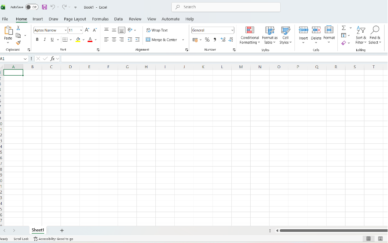This screenshot has height=243, width=388.
Task: Apply red Font Color
Action: (x=90, y=39)
